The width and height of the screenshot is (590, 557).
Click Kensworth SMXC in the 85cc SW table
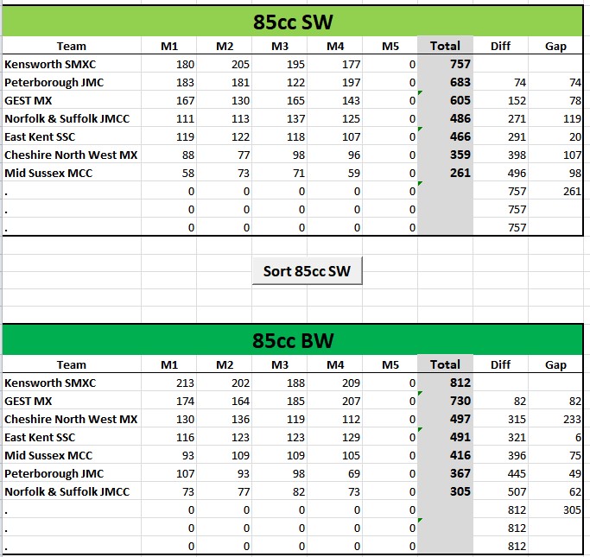click(x=50, y=64)
